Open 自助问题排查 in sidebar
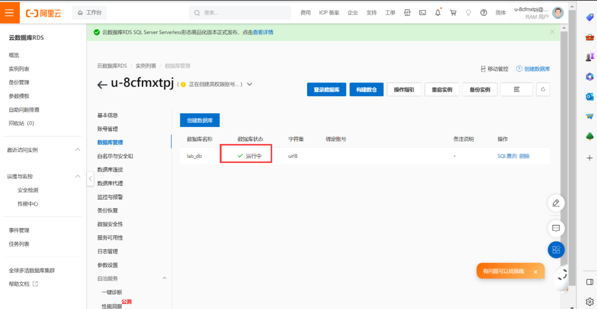 pos(24,110)
